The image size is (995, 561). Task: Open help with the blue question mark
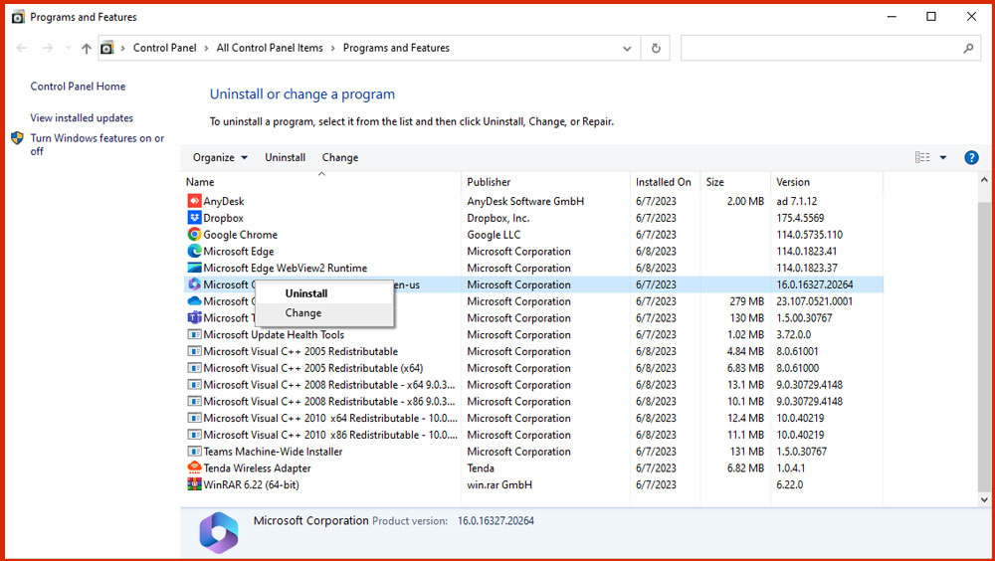[x=971, y=157]
